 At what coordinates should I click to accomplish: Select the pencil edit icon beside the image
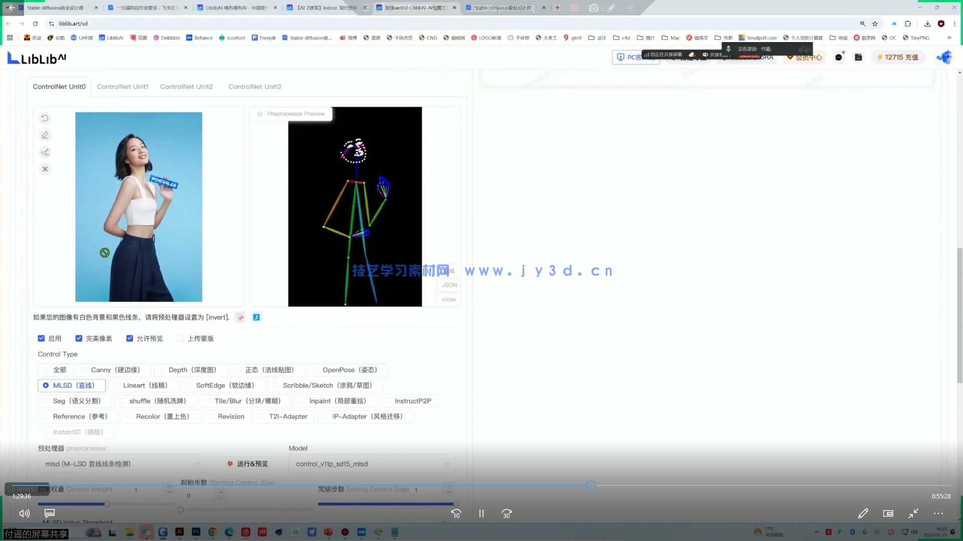[x=45, y=135]
